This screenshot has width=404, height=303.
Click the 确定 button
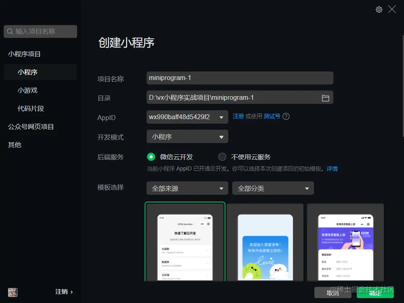(x=375, y=293)
